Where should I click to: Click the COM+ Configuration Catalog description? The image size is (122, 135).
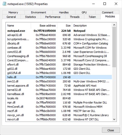(x=91, y=44)
